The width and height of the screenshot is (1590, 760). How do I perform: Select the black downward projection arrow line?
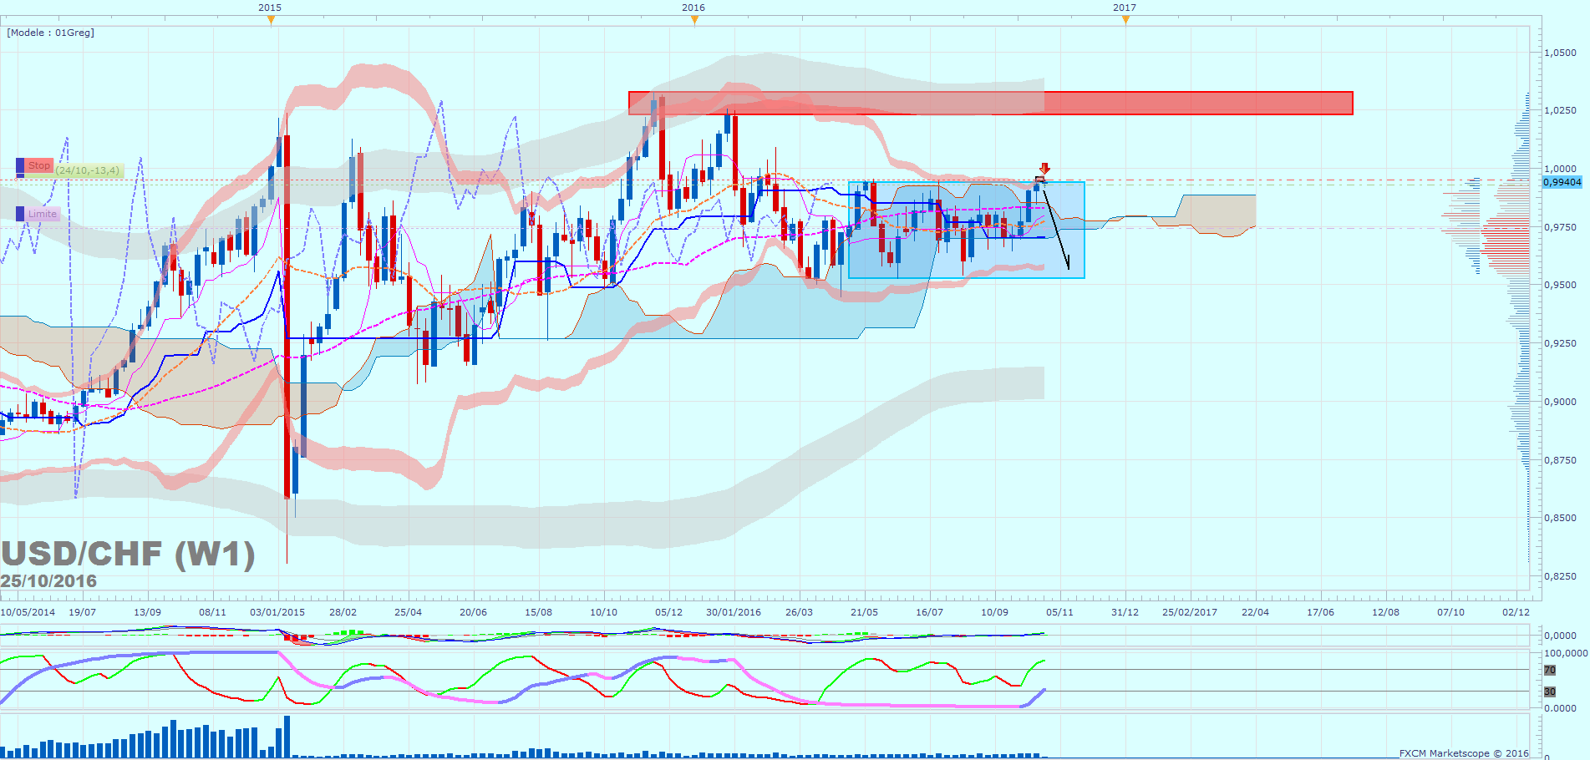(1056, 229)
